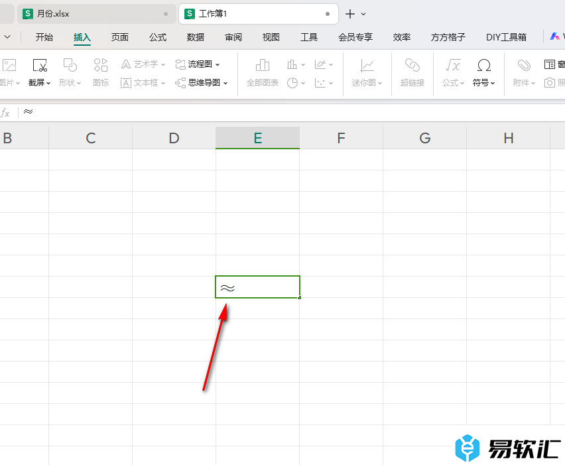Insert a pie chart
This screenshot has width=565, height=465.
[292, 83]
